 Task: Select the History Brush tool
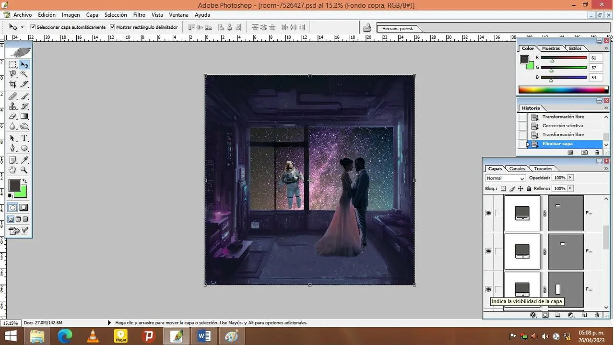click(24, 106)
